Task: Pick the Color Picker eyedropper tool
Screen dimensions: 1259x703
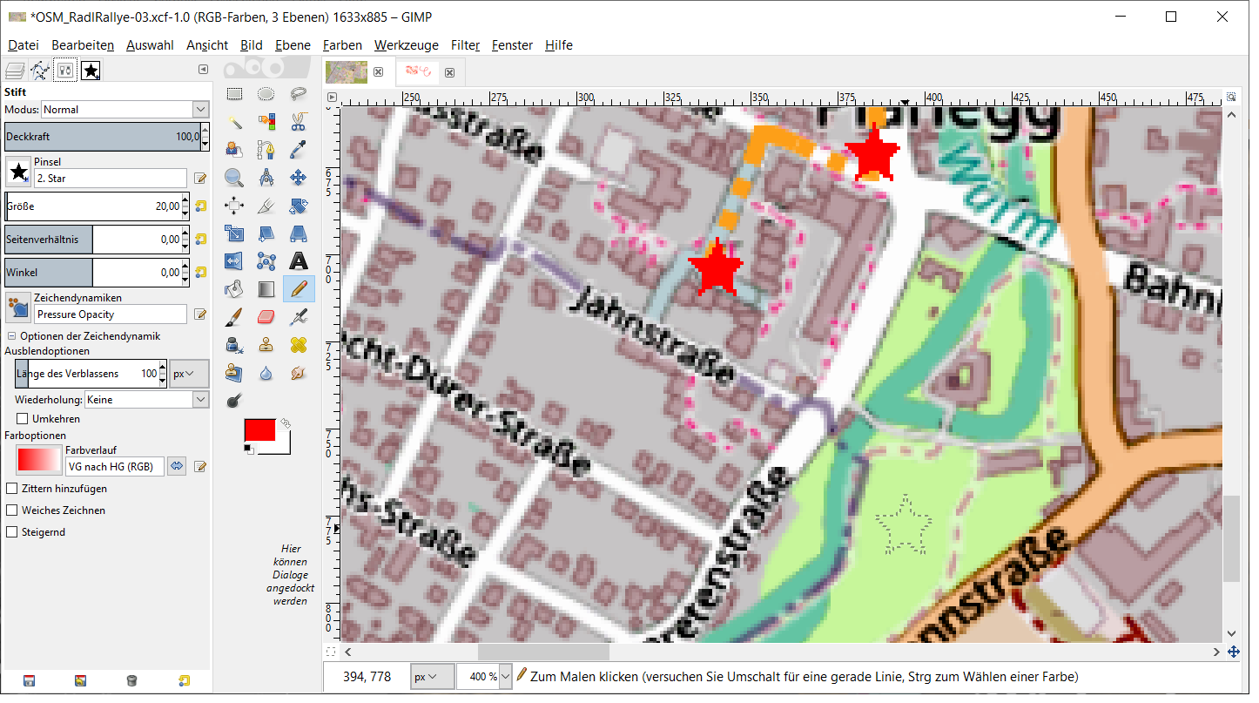Action: 298,150
